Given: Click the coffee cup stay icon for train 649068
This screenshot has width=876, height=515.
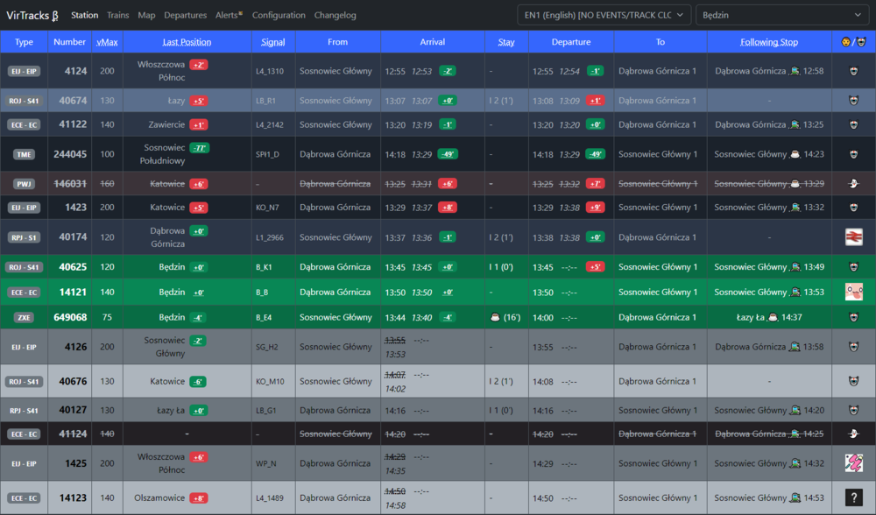Looking at the screenshot, I should [495, 317].
